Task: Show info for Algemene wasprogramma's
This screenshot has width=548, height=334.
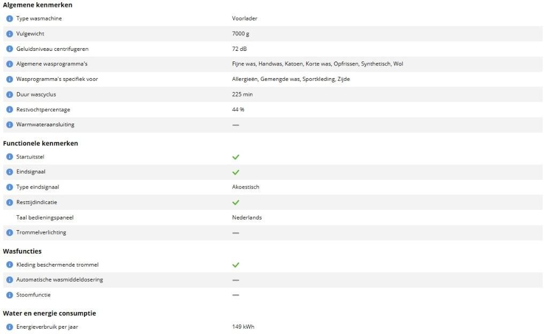Action: point(10,64)
